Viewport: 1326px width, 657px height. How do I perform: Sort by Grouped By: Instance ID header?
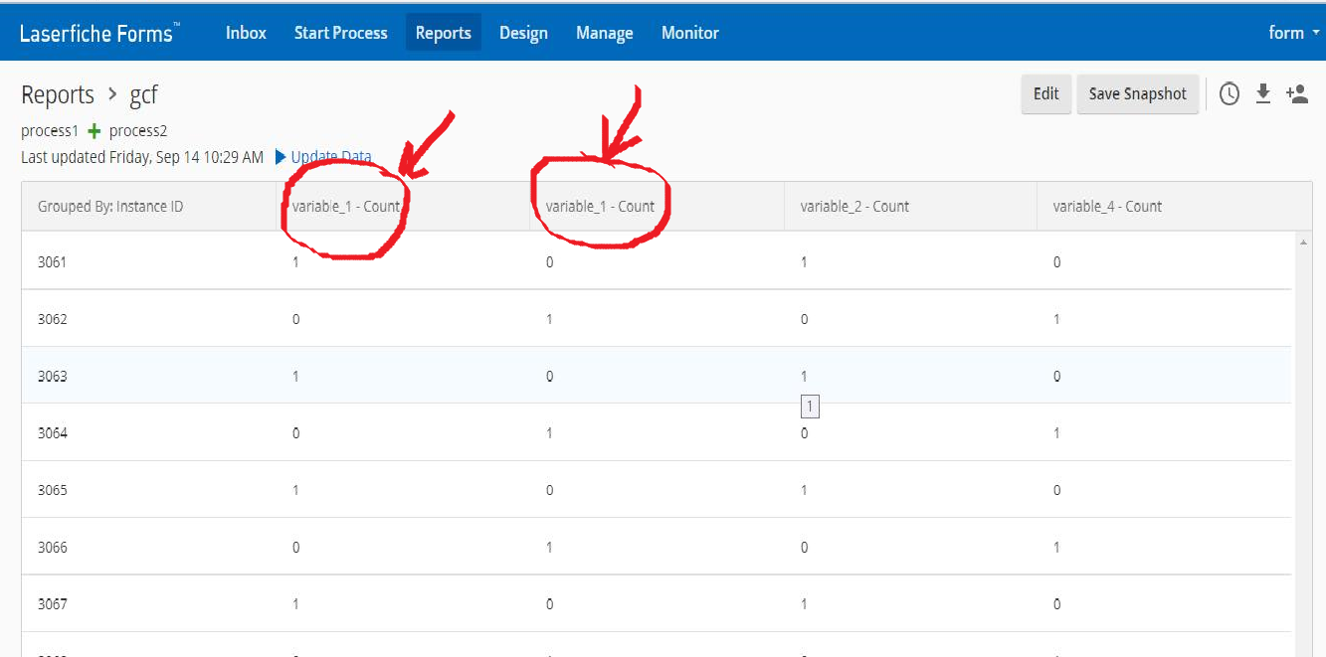(110, 207)
